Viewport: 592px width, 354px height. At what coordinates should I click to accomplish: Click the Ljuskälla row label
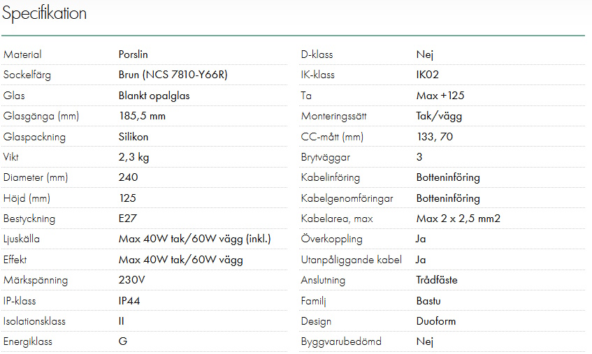[22, 239]
